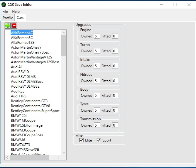Select AlfaRomeo4C in the car list
The width and height of the screenshot is (196, 168).
point(22,33)
